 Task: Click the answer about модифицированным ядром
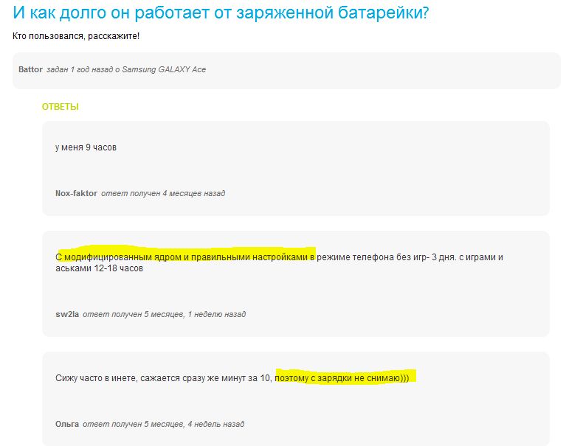click(279, 262)
